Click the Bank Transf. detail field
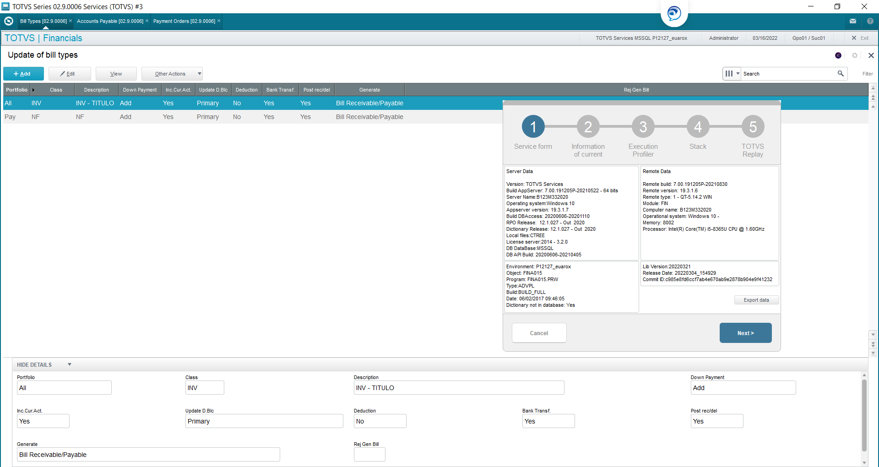Screen dimensions: 879x467 point(548,421)
